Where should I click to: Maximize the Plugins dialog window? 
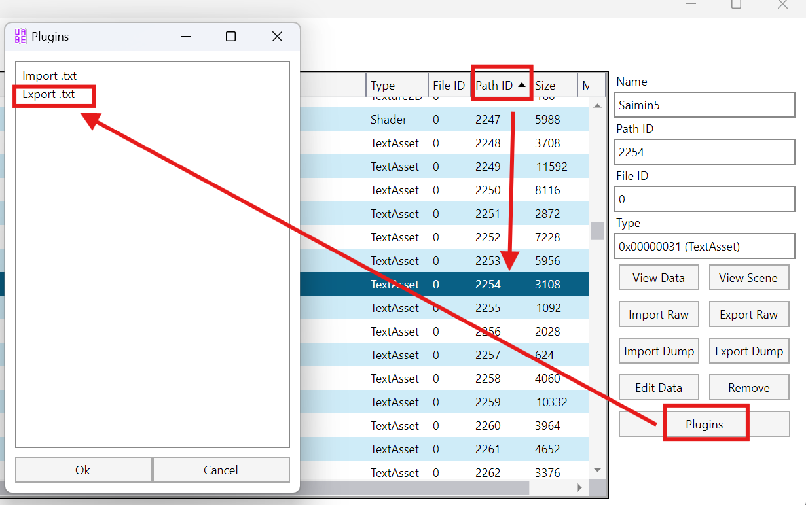point(230,37)
